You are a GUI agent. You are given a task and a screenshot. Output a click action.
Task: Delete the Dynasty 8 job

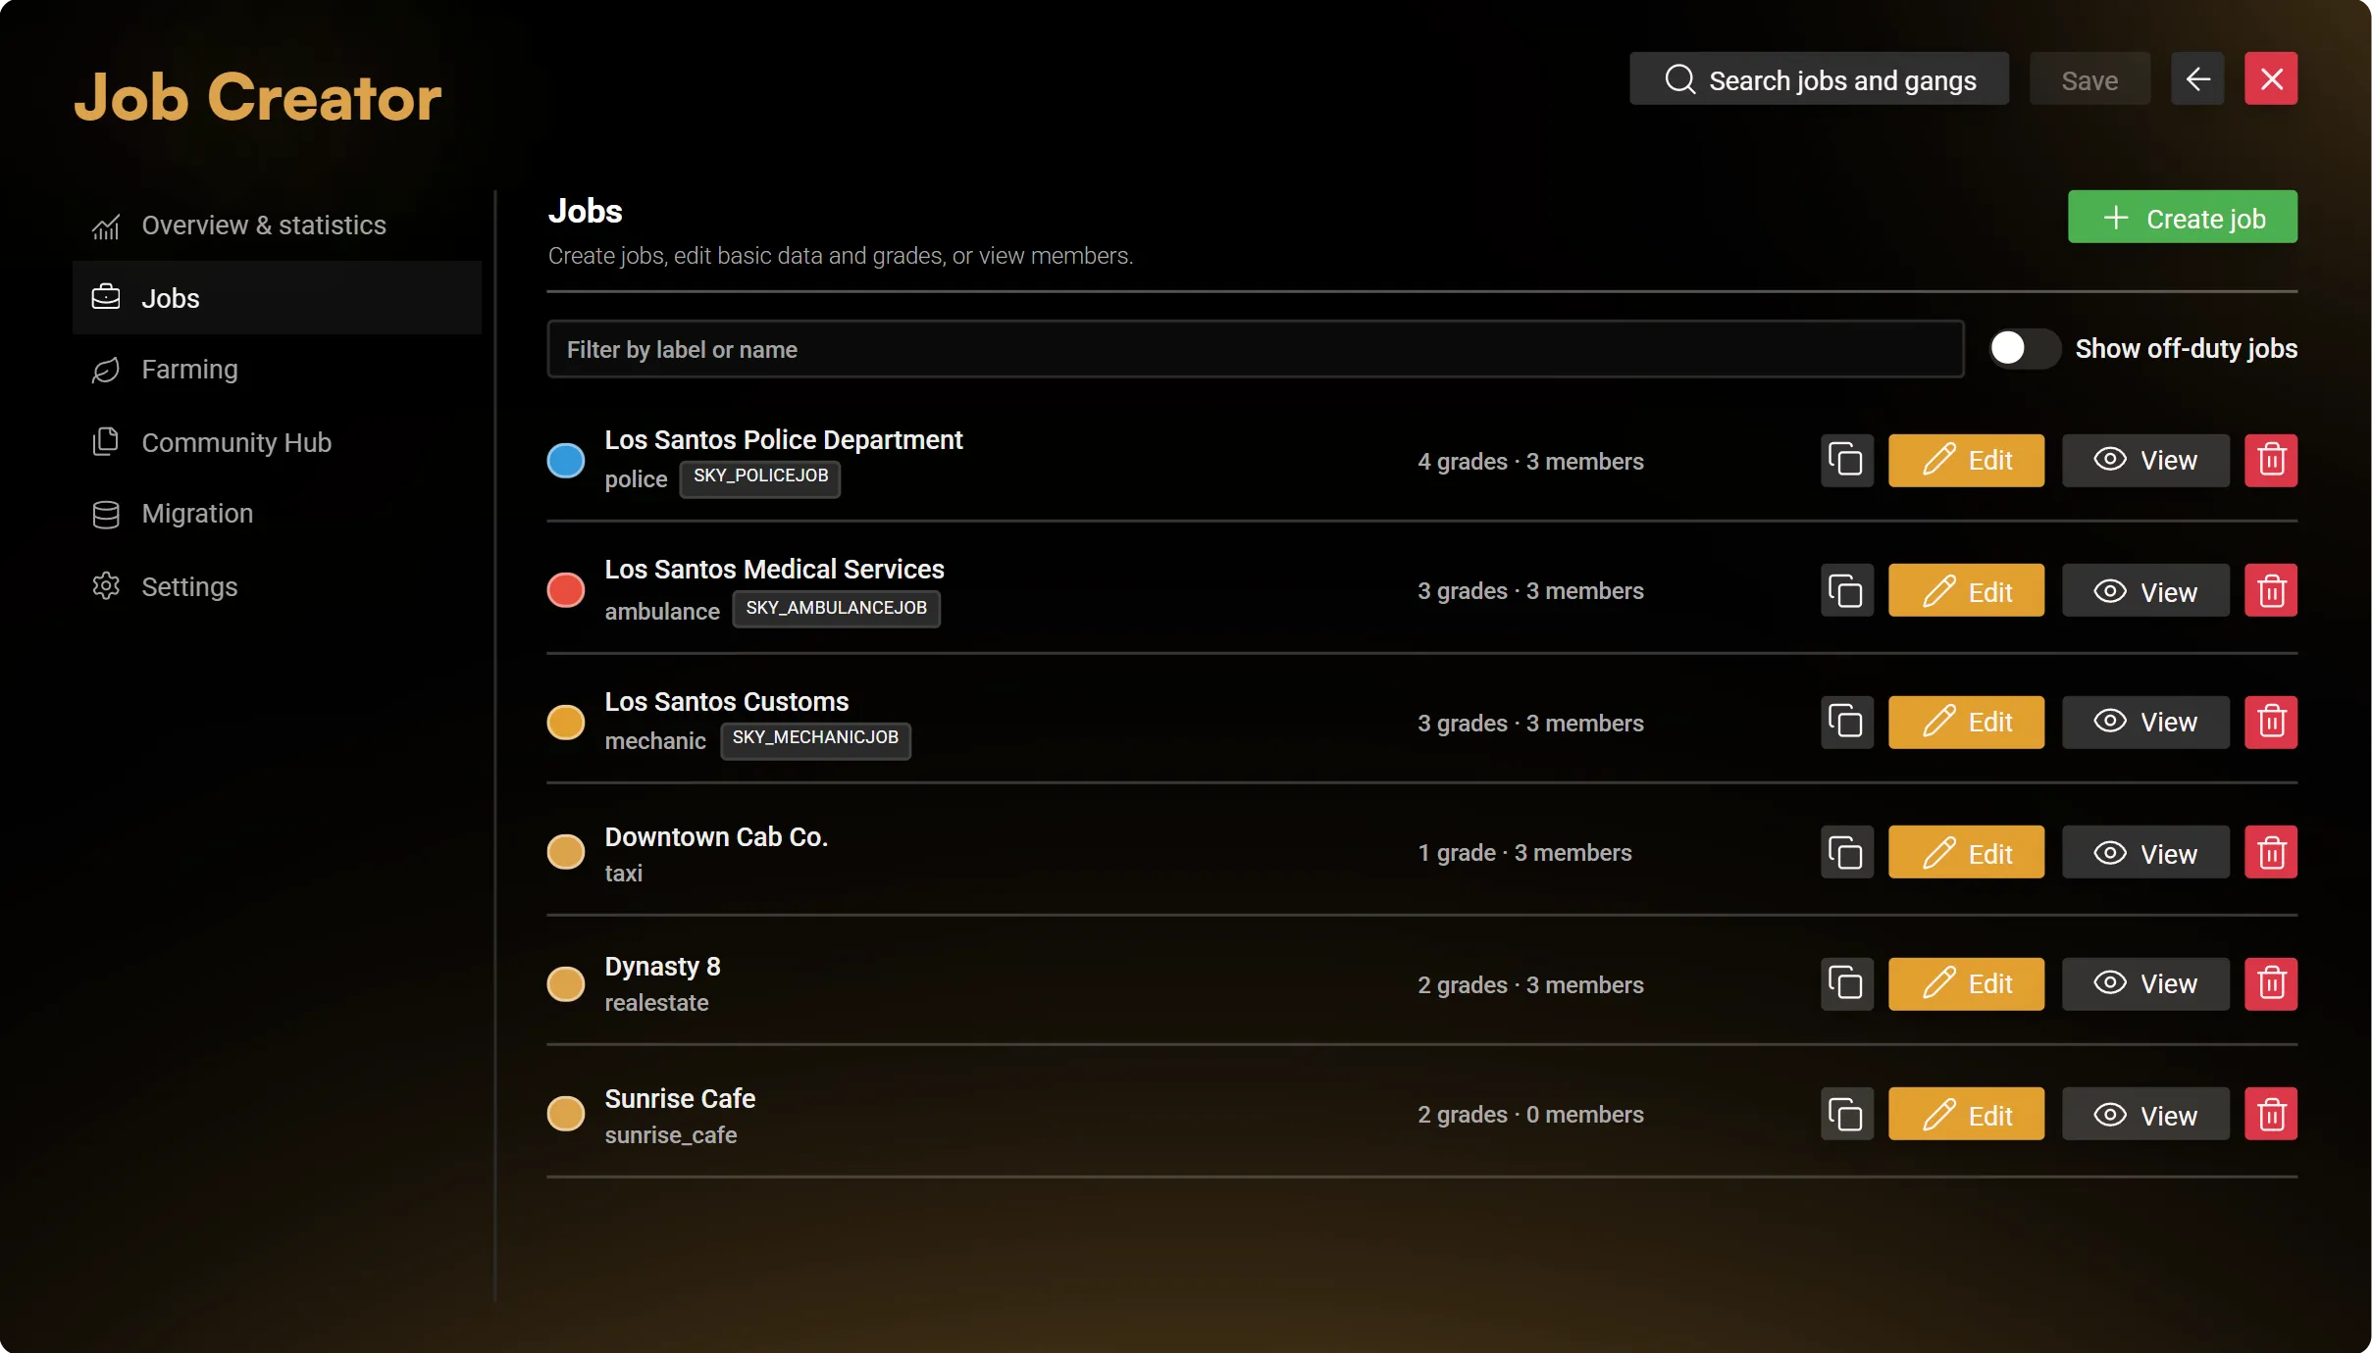(2271, 983)
